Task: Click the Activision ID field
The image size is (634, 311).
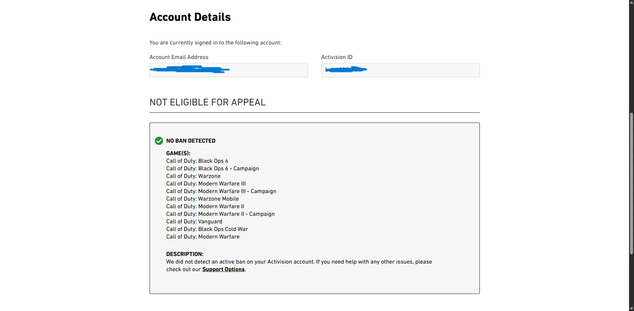Action: click(400, 70)
